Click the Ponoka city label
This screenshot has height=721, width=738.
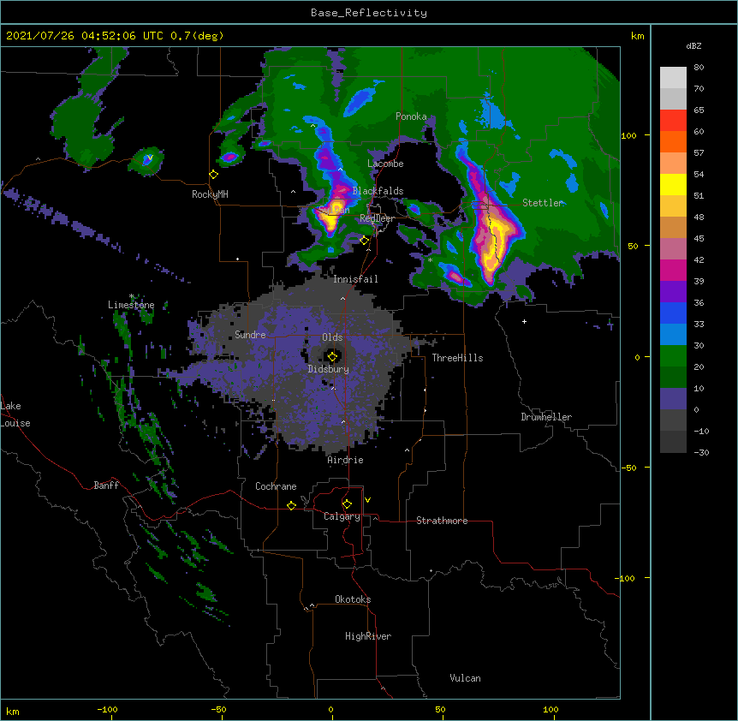[x=411, y=116]
